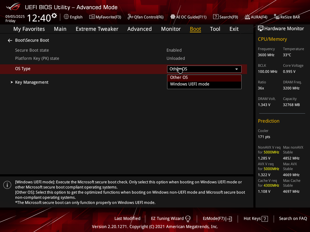
Task: Open the My Favorites tab
Action: tap(29, 29)
